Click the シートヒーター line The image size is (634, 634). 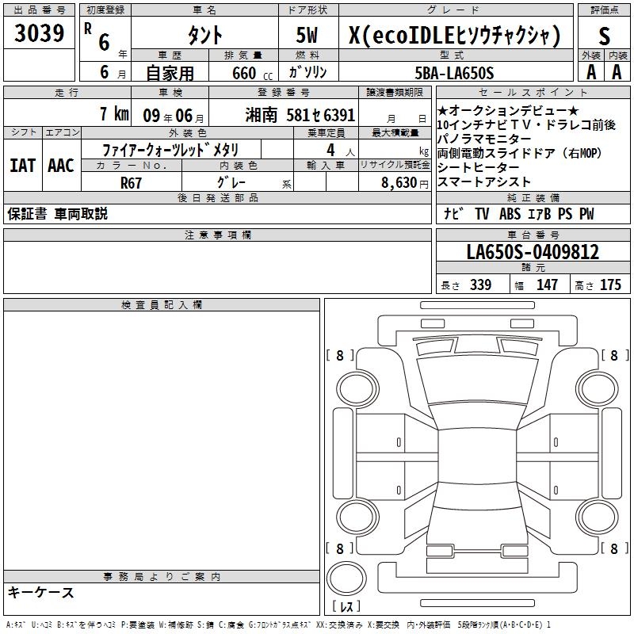point(478,167)
